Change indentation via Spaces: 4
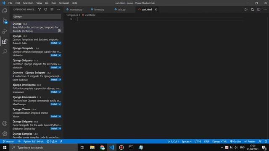This screenshot has height=151, width=269. point(187,141)
